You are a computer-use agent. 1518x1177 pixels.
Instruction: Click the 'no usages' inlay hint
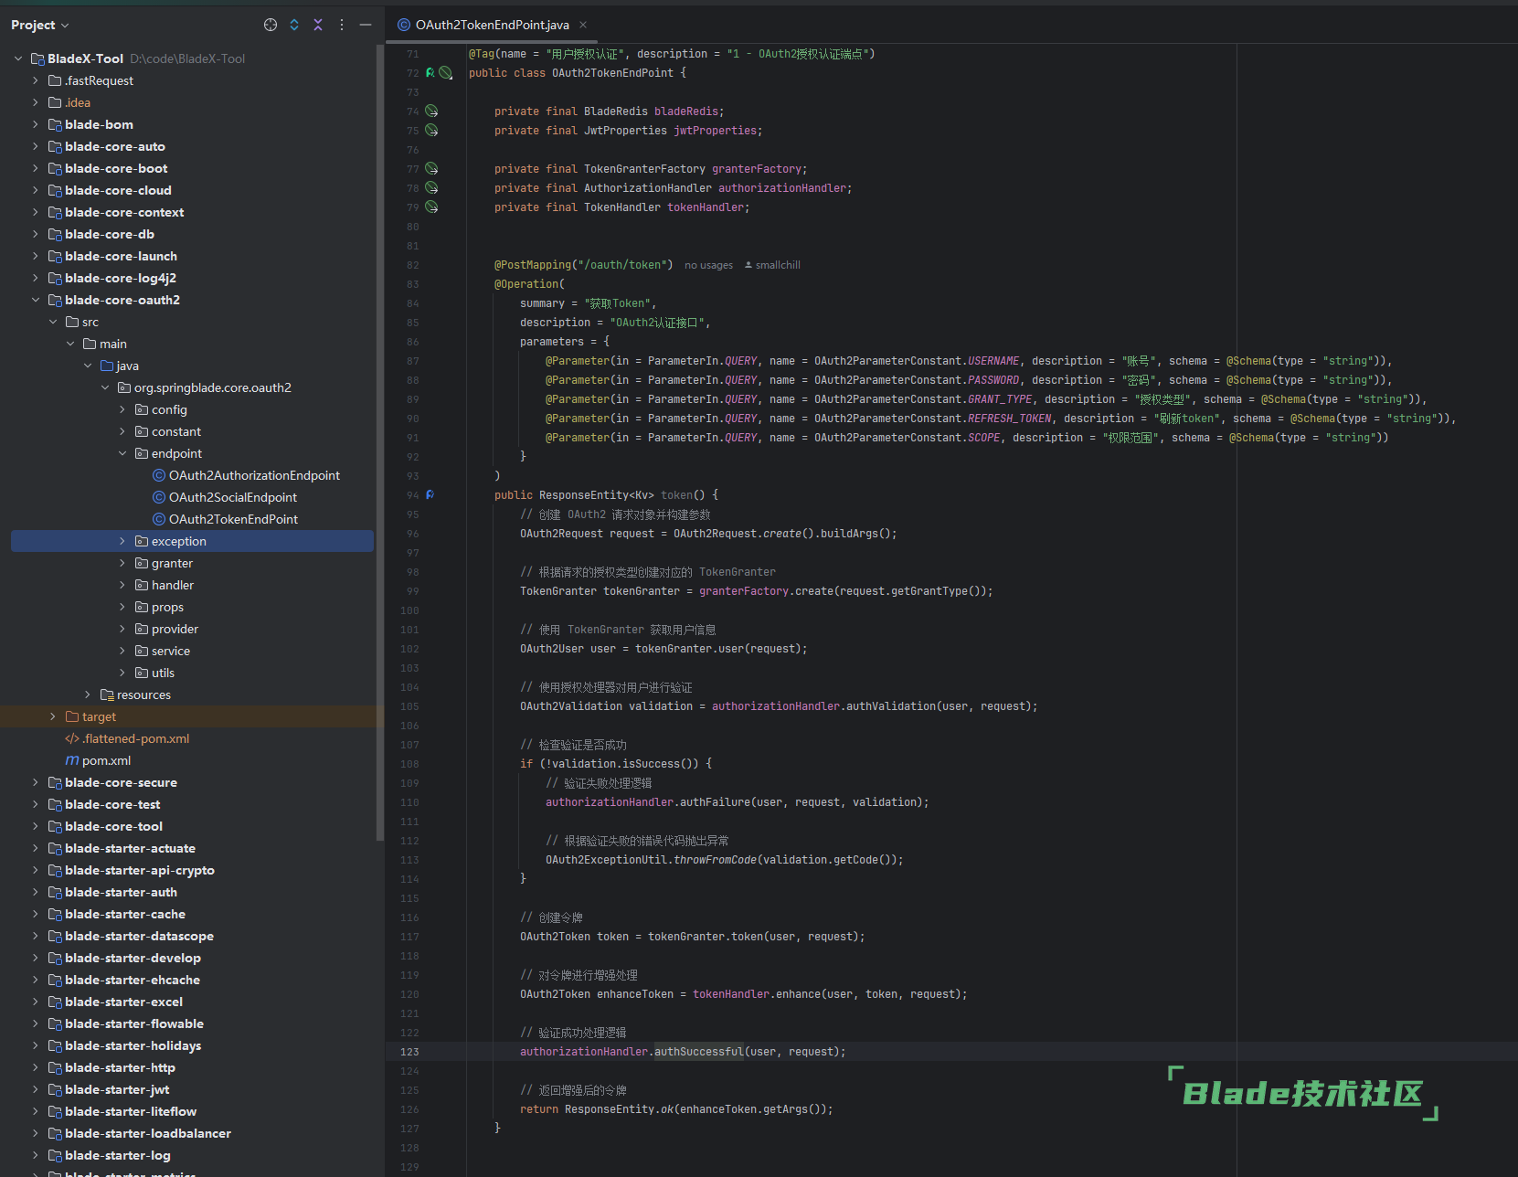coord(708,265)
